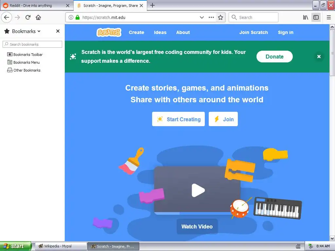The width and height of the screenshot is (335, 251).
Task: Play the intro video
Action: tap(198, 190)
